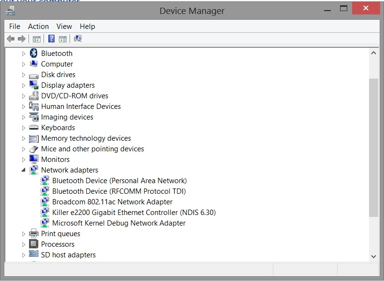Collapse the Network adapters node
The image size is (384, 281).
[x=24, y=170]
